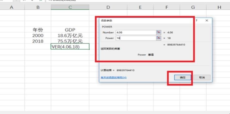Select column B header
Viewport: 230px width, 114px height.
click(38, 7)
